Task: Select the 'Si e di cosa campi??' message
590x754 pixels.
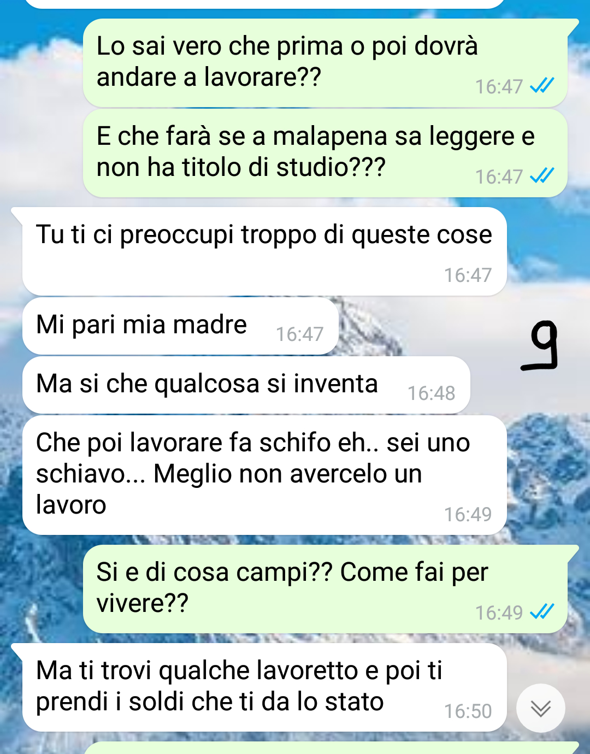Action: click(325, 589)
